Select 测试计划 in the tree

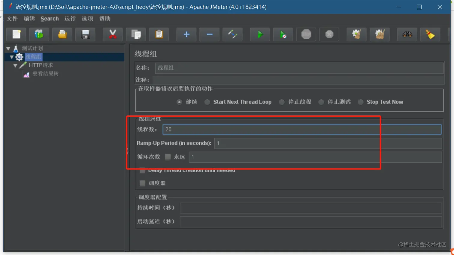pyautogui.click(x=32, y=48)
